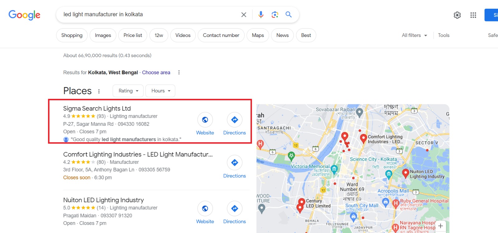Image resolution: width=498 pixels, height=233 pixels.
Task: Open the settings gear icon
Action: point(457,15)
